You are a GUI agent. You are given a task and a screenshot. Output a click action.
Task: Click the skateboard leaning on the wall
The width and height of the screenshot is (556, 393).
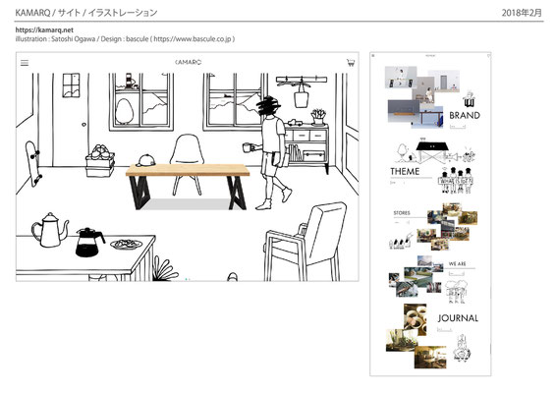pos(33,164)
